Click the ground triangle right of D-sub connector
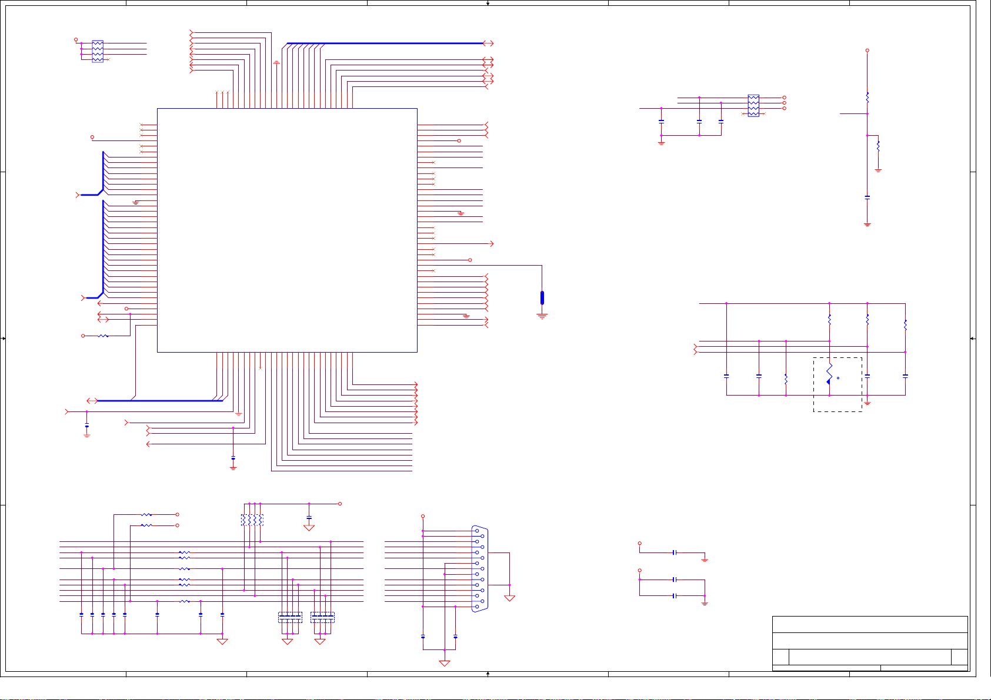 (x=509, y=598)
